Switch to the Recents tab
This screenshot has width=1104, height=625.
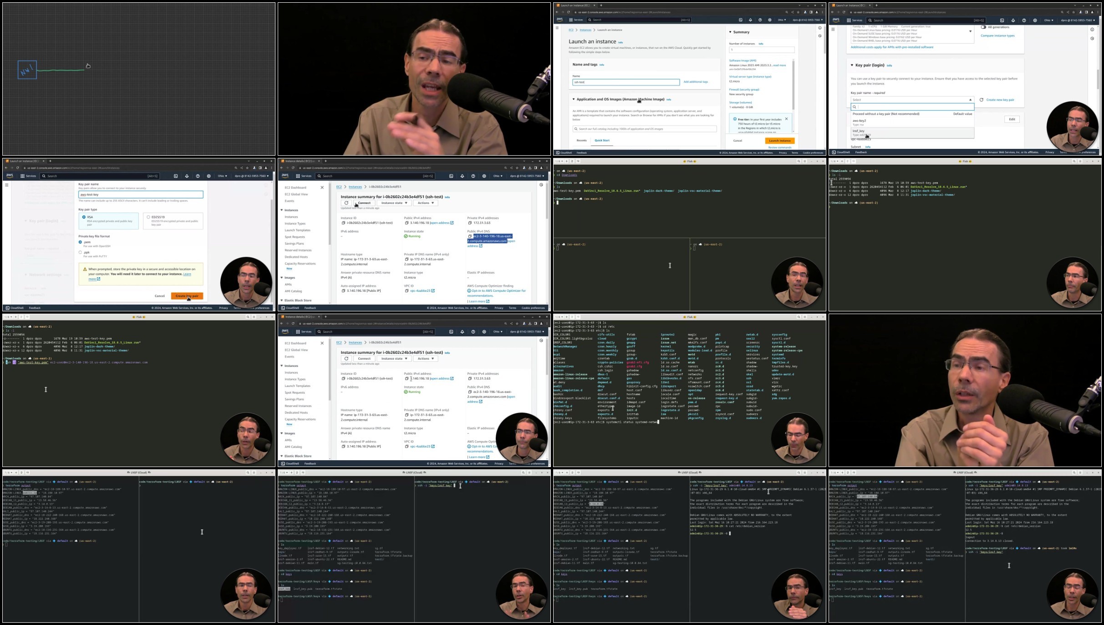581,140
